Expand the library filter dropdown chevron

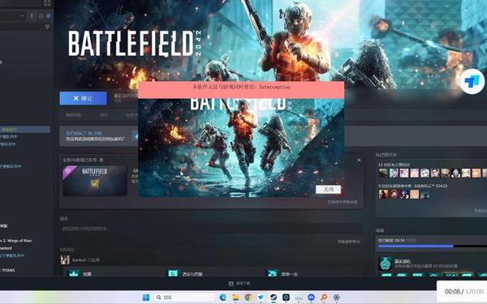pos(22,16)
